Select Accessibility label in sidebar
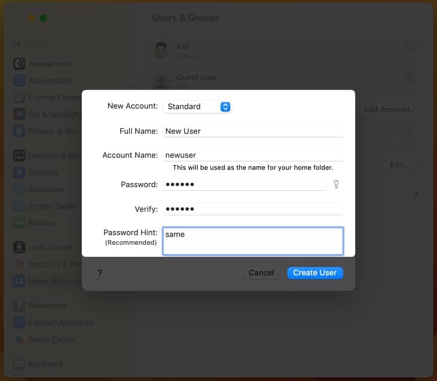 point(51,80)
